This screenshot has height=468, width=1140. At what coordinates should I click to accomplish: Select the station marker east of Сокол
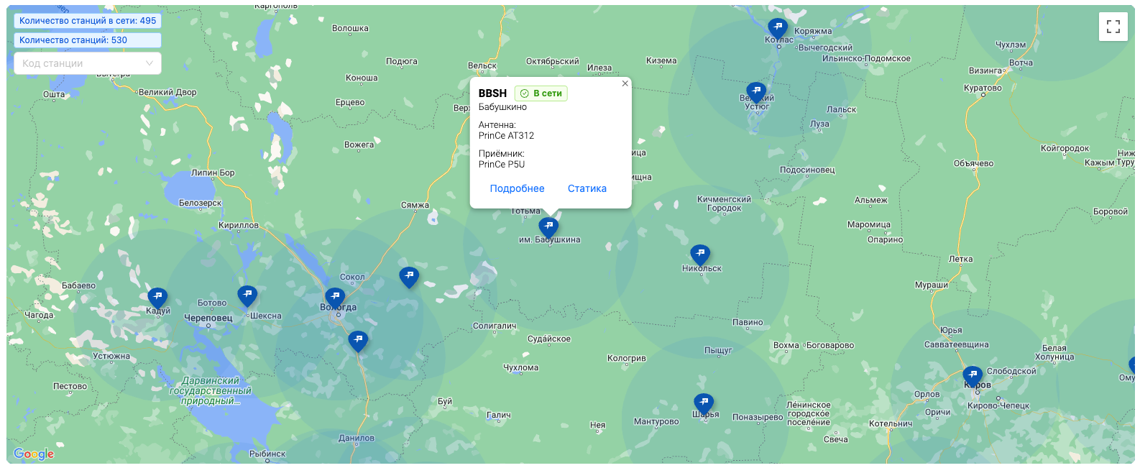pos(409,277)
